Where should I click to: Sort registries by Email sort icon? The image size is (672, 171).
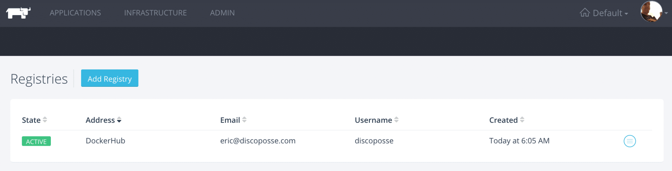pyautogui.click(x=244, y=120)
